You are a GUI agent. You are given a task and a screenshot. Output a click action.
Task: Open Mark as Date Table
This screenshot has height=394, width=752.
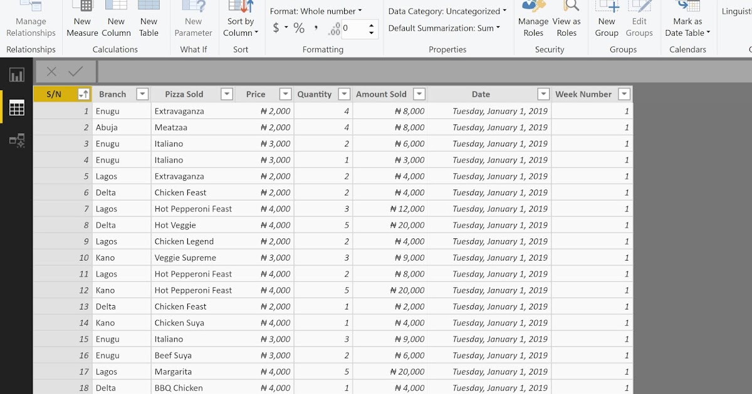click(x=687, y=20)
